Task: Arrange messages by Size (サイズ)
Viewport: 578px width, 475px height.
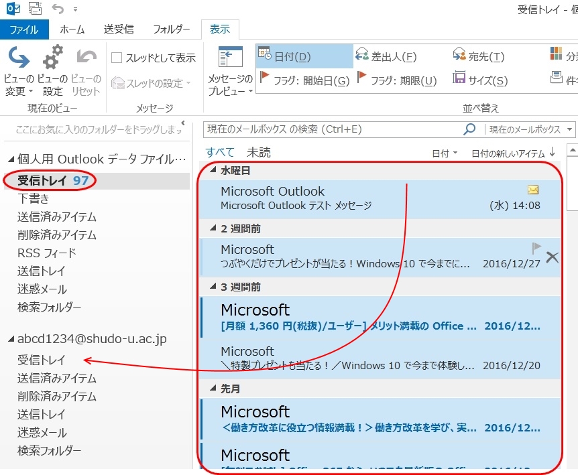Action: (x=479, y=80)
